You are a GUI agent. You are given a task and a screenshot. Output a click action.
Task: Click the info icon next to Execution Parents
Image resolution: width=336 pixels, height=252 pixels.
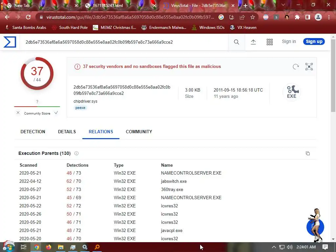[76, 153]
